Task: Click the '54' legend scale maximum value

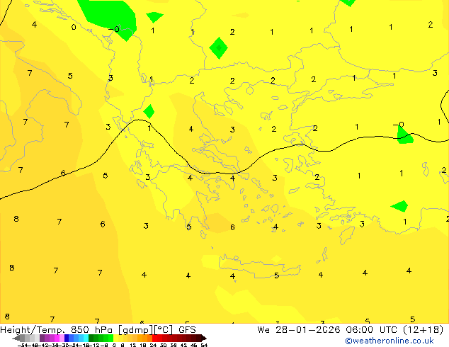Action: pyautogui.click(x=204, y=345)
